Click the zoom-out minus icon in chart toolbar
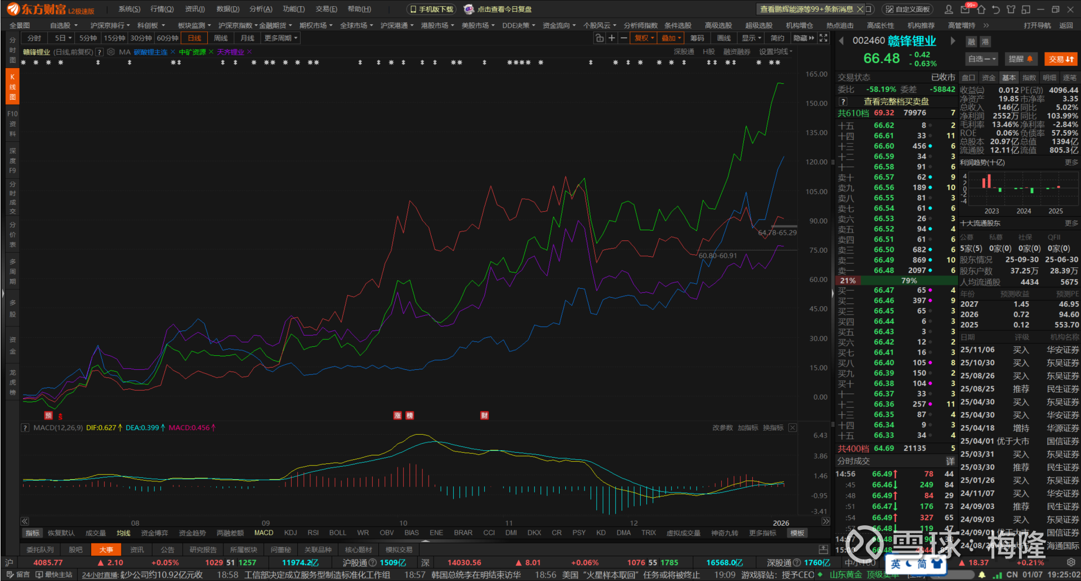Image resolution: width=1081 pixels, height=581 pixels. pos(624,38)
